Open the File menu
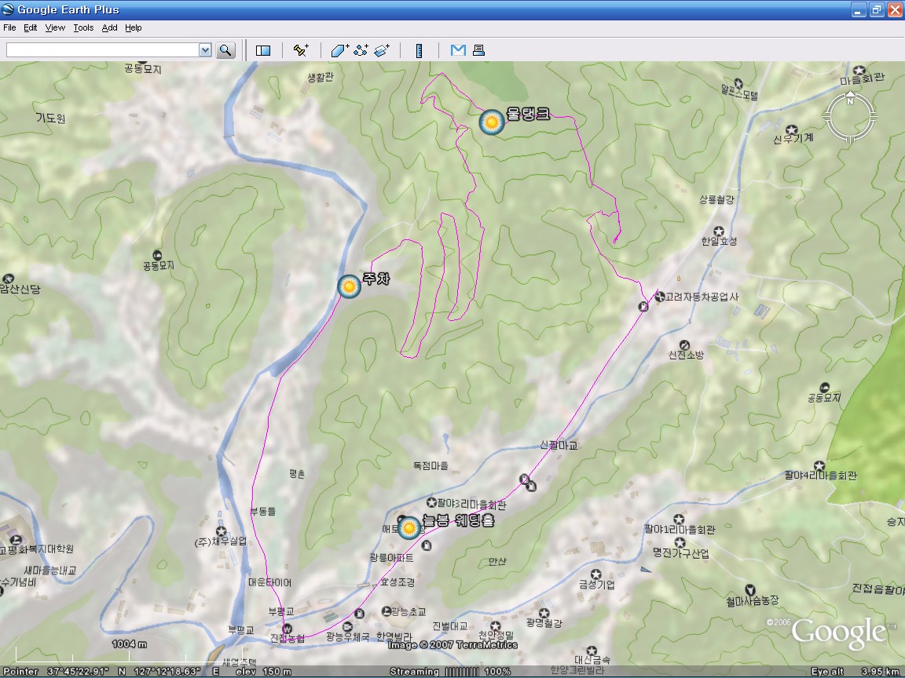The image size is (905, 678). pos(9,27)
